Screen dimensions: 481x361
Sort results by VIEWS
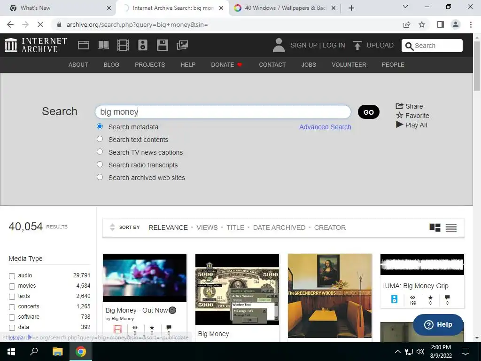[x=207, y=228]
